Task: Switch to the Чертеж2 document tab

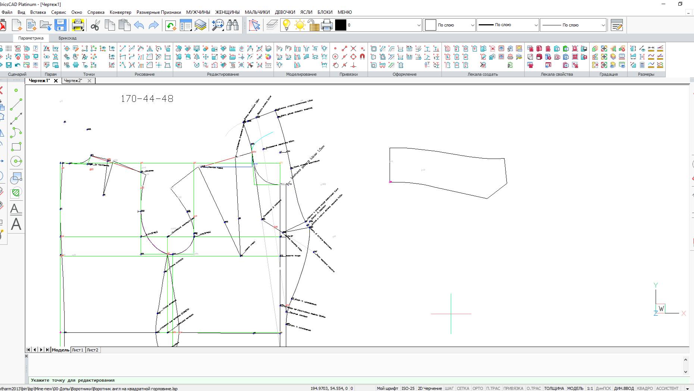Action: (x=74, y=81)
